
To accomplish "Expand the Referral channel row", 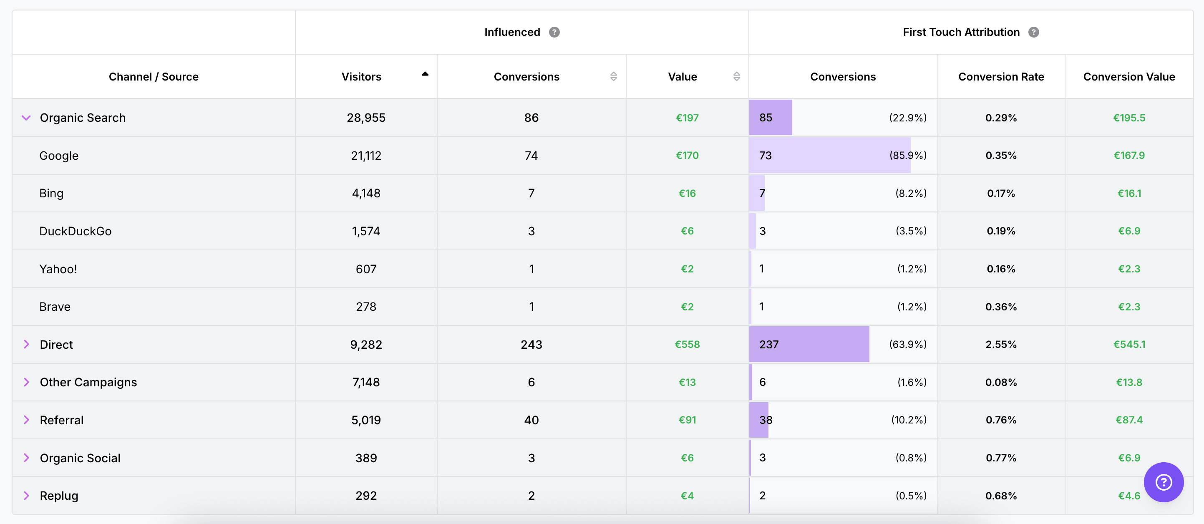I will (x=26, y=420).
